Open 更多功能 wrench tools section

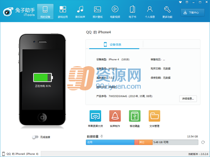(167, 12)
